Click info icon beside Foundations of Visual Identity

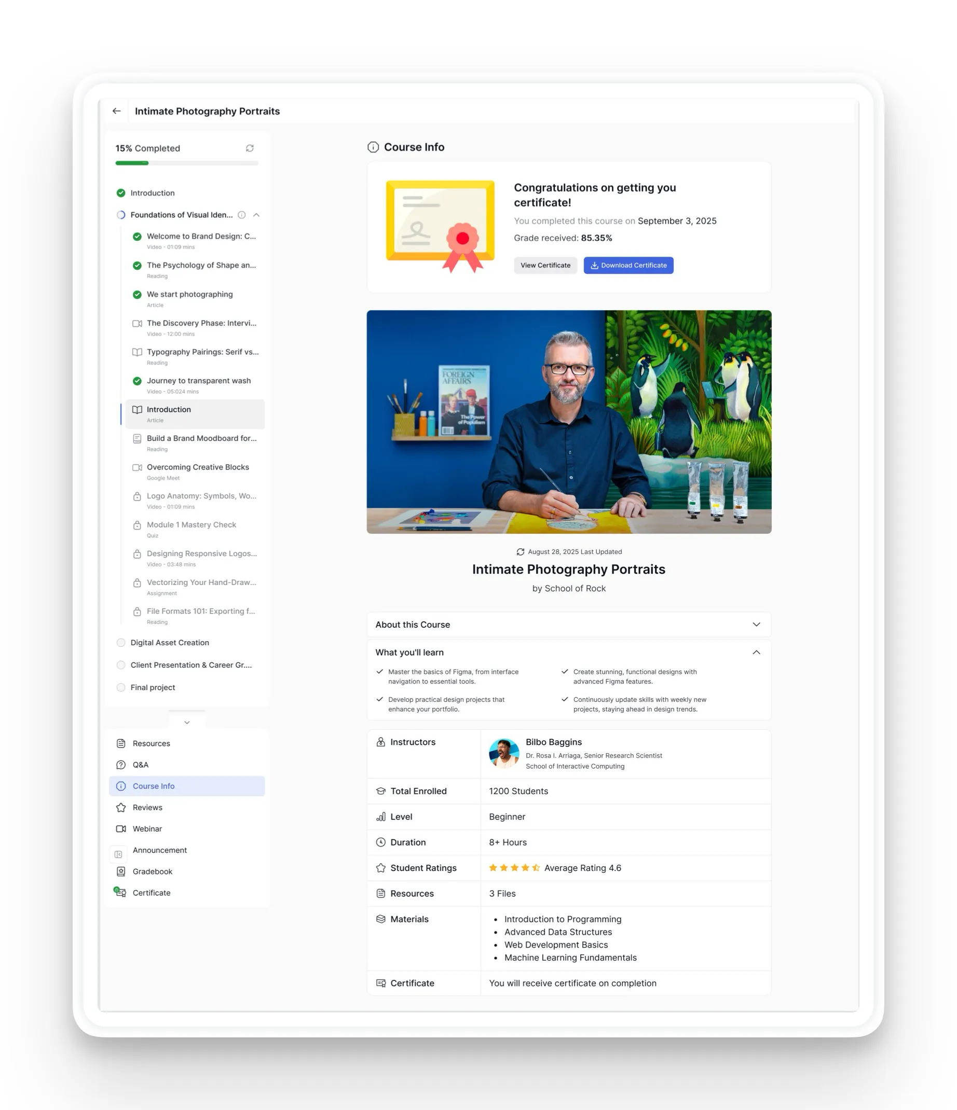click(242, 215)
